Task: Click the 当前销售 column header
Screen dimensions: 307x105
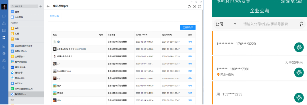Action: click(111, 35)
